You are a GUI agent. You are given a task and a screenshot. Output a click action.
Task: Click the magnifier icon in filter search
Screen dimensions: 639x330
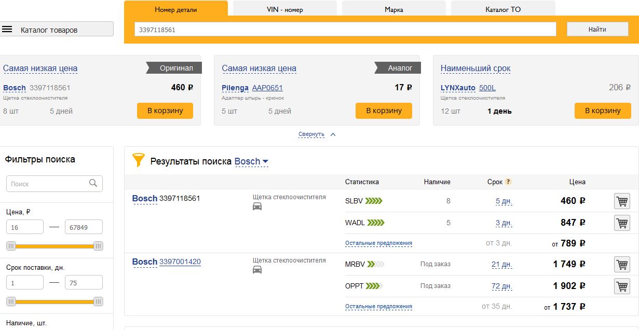(93, 183)
